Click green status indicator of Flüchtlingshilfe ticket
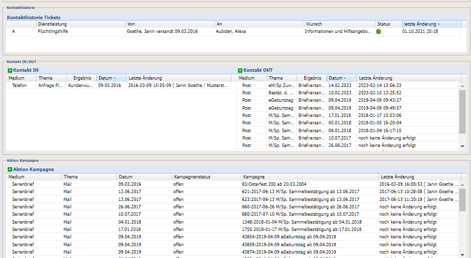The image size is (471, 258). (x=378, y=31)
